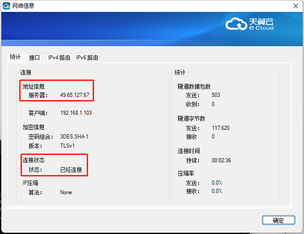Click the algorithm value None
The image size is (304, 234).
[66, 192]
